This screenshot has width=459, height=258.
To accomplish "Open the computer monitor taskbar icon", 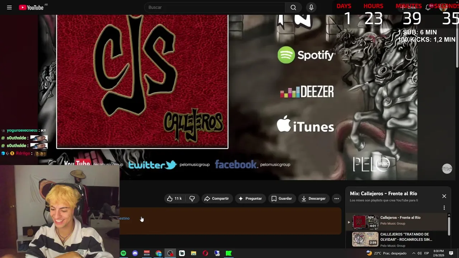I will coord(217,253).
